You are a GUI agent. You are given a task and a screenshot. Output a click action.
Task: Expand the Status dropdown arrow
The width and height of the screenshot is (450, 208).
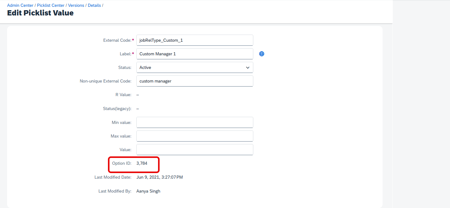tap(248, 67)
